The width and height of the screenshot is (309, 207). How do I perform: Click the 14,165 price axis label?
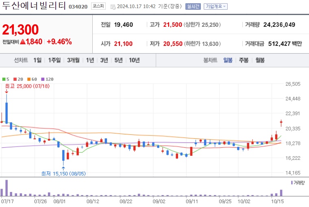[x=293, y=173]
